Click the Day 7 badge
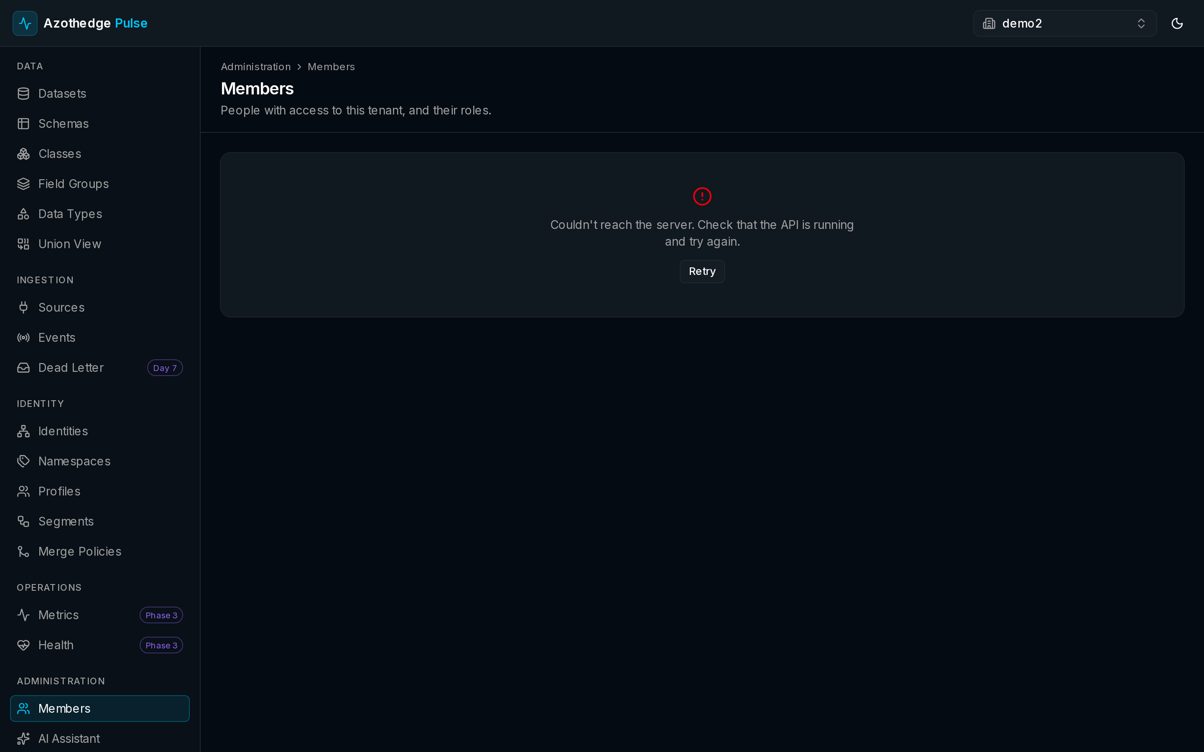Screen dimensions: 1204x752 (165, 368)
